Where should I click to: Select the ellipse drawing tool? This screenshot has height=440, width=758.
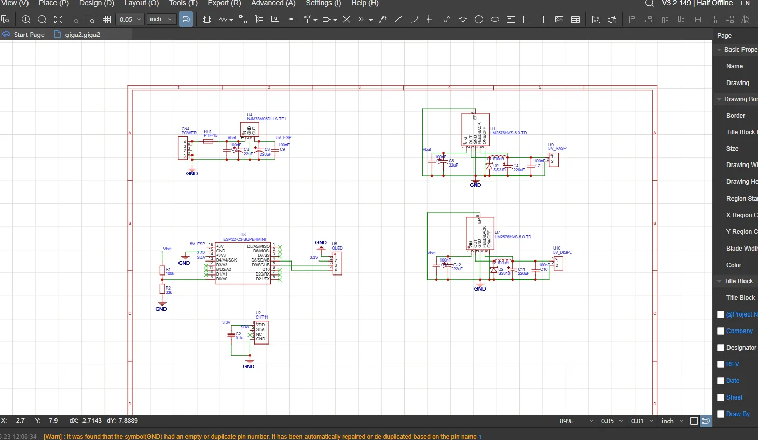495,19
